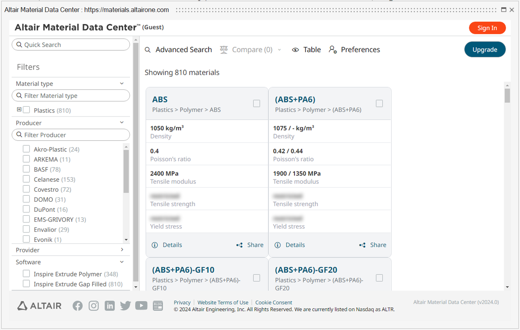Click share icon on (ABS+PA6) card
Screen dimensions: 520x330
(x=362, y=245)
